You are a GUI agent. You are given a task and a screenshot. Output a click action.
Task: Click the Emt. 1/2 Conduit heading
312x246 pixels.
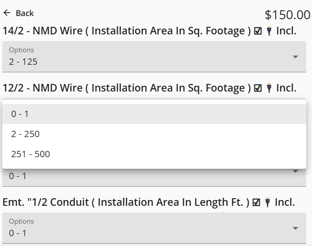pos(126,203)
